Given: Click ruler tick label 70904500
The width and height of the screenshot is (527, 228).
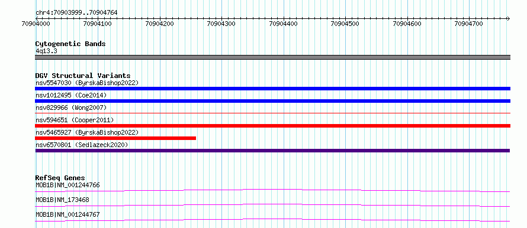Looking at the screenshot, I should pos(345,24).
